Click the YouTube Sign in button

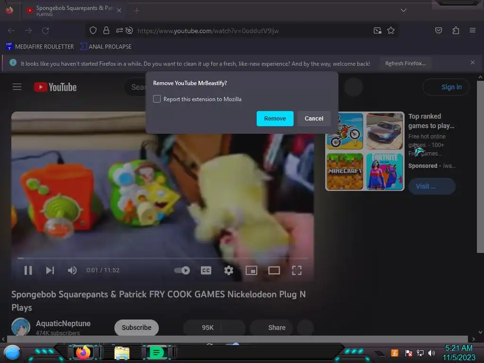[x=446, y=87]
